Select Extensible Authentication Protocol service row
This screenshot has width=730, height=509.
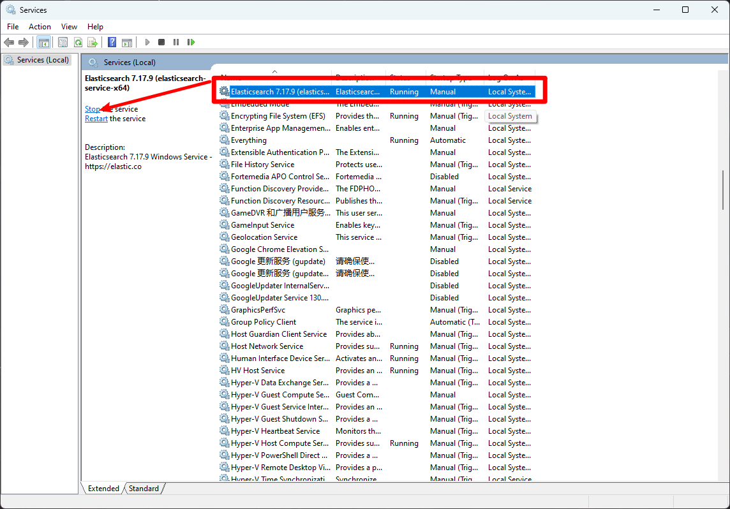(x=378, y=152)
